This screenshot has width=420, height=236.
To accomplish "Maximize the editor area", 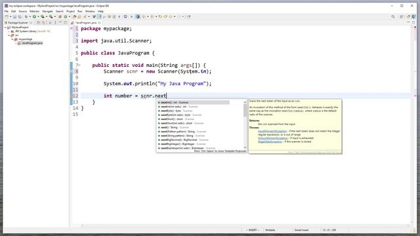I will tap(413, 22).
